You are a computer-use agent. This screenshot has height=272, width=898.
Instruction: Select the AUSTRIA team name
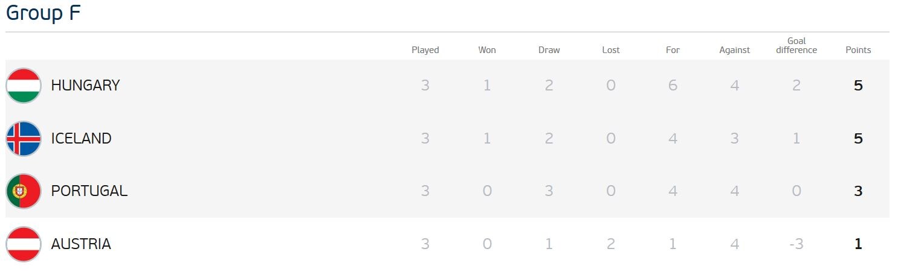point(81,244)
